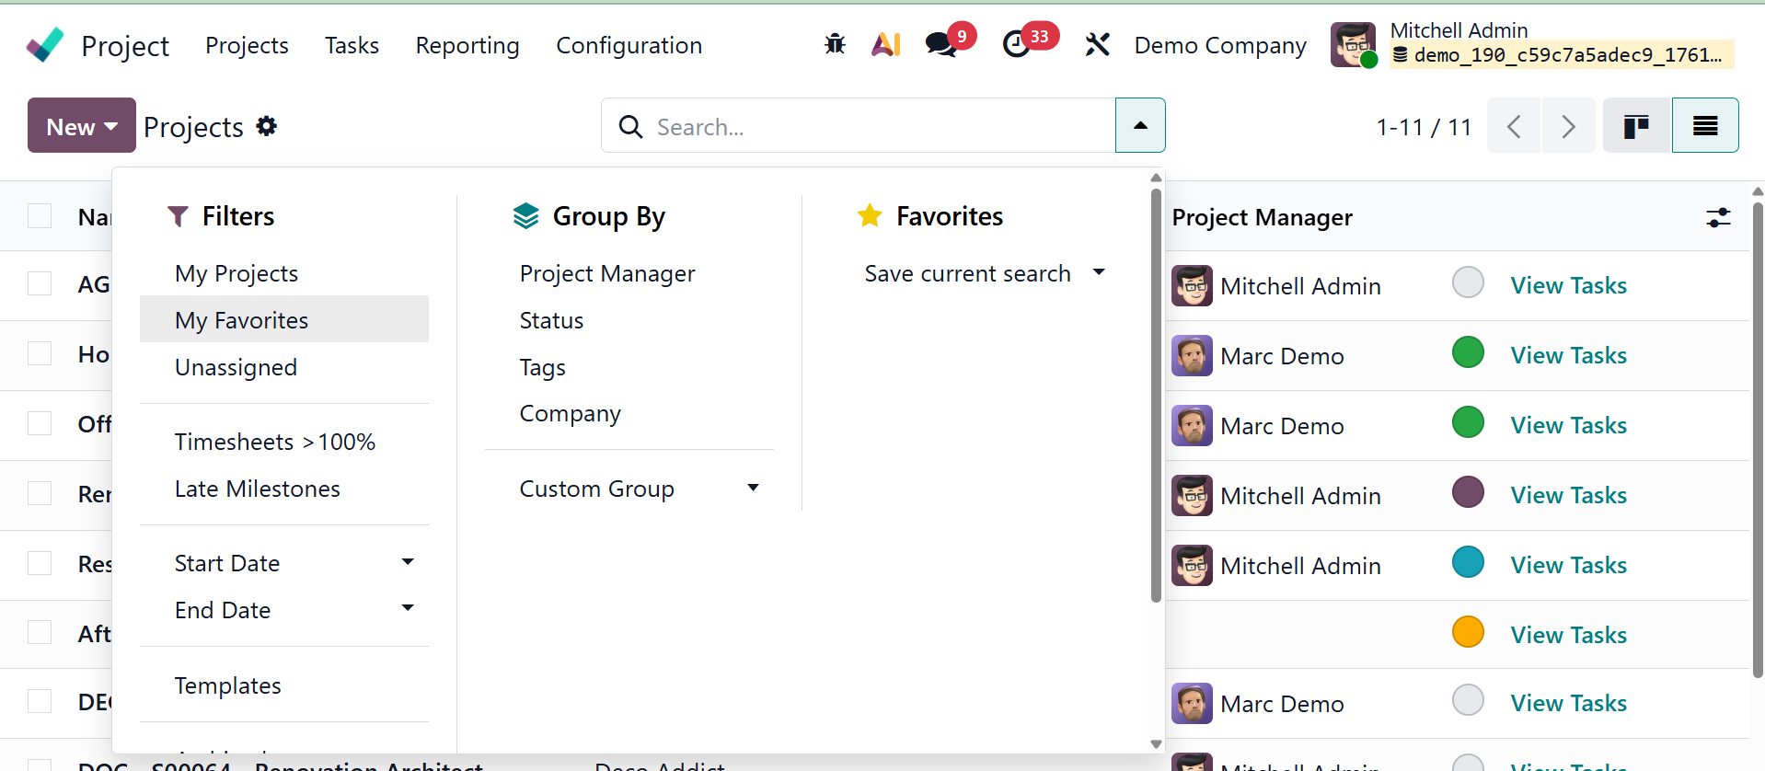
Task: Collapse the search options panel toggle
Action: pyautogui.click(x=1140, y=126)
